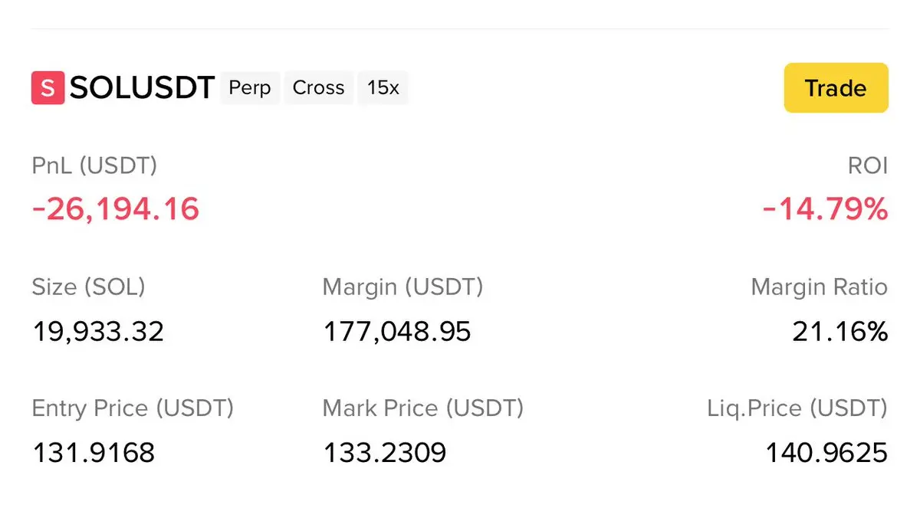Select the 131.9168 entry price value
Image resolution: width=920 pixels, height=531 pixels.
coord(94,453)
